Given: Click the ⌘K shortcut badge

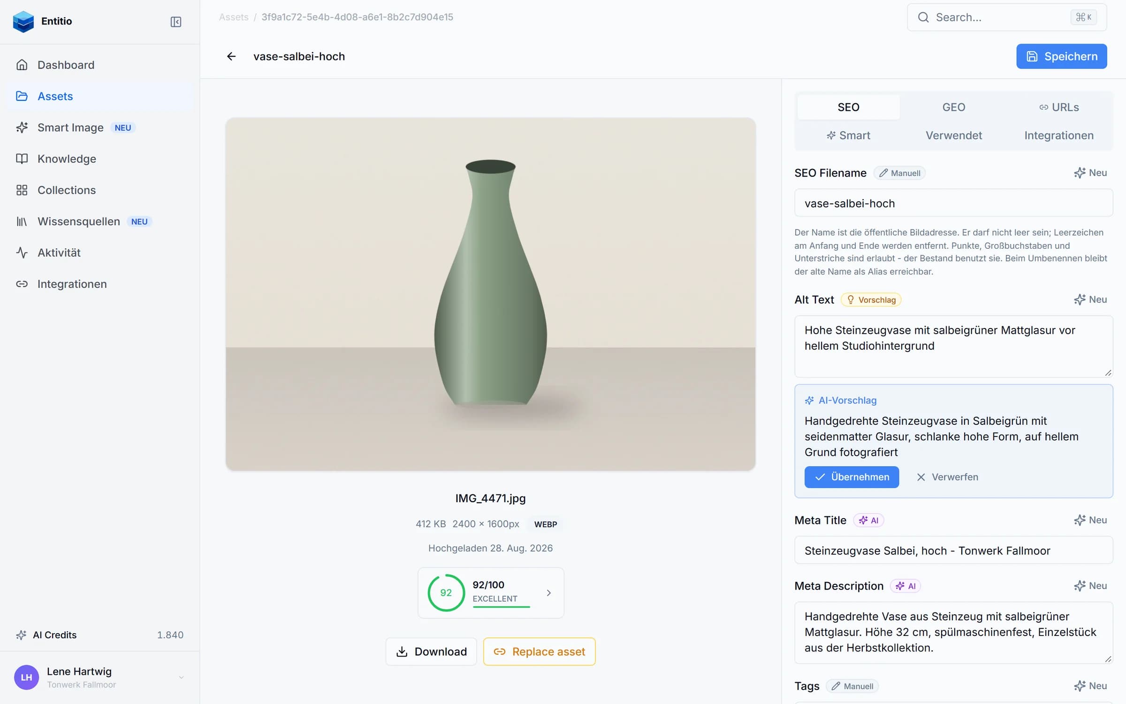Looking at the screenshot, I should pos(1083,17).
